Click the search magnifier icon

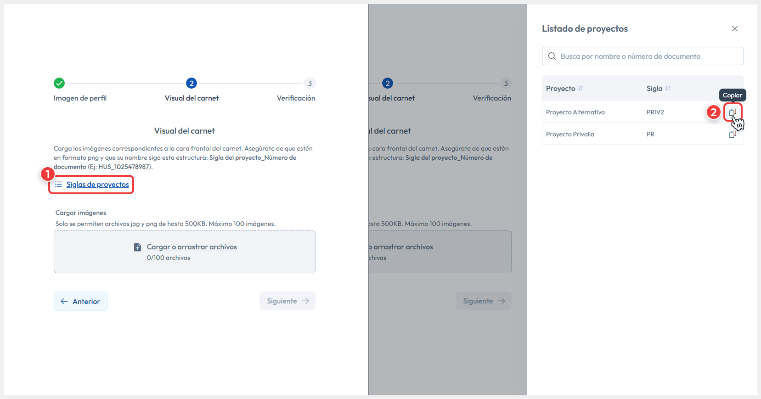(552, 56)
